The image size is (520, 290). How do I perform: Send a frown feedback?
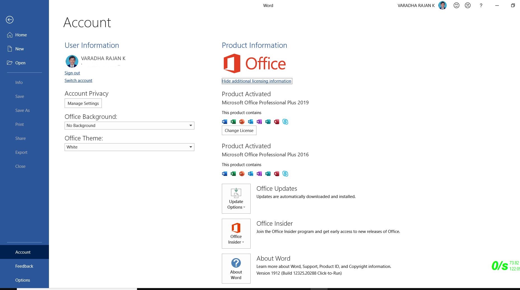pos(468,5)
